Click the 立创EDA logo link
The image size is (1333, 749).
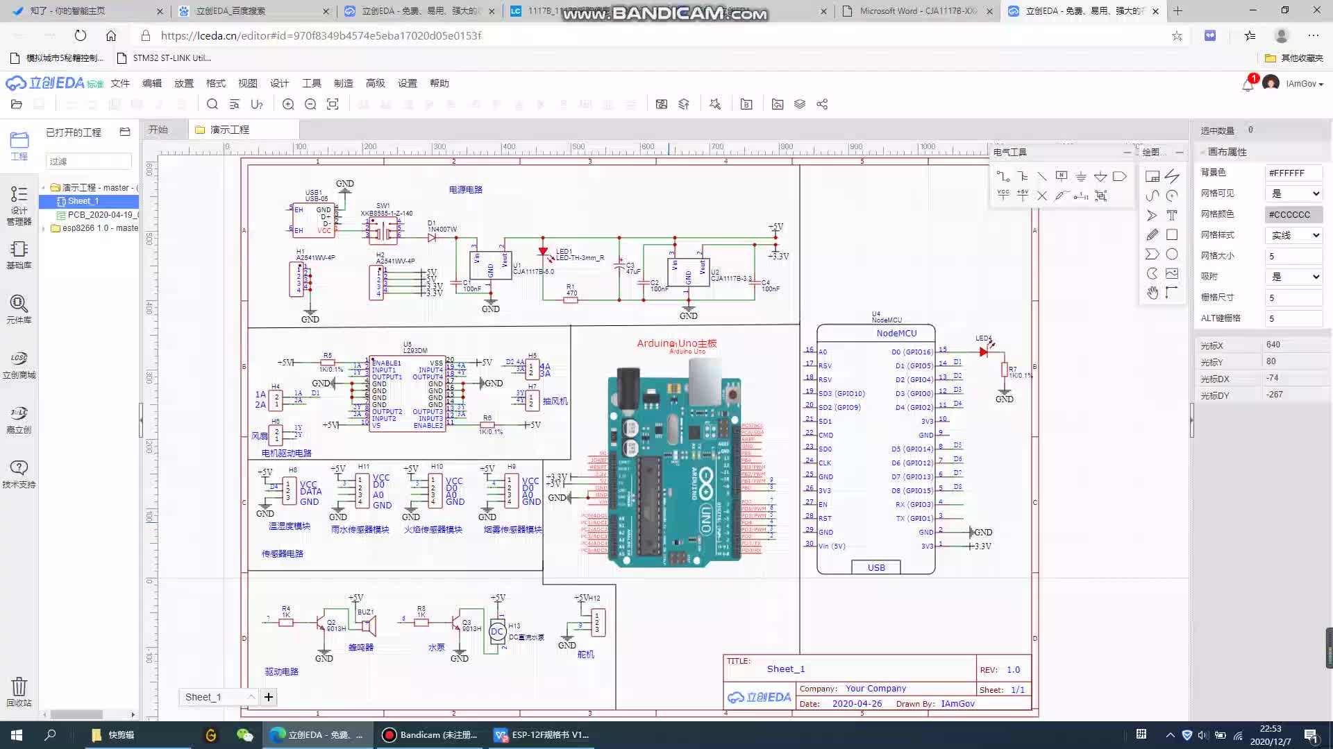pyautogui.click(x=54, y=83)
